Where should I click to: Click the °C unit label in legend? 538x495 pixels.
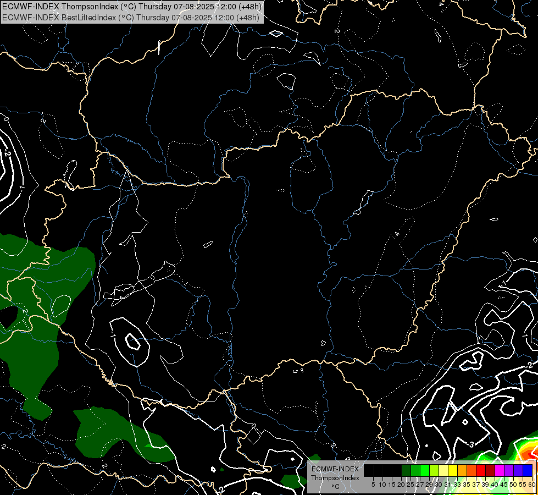tap(336, 487)
